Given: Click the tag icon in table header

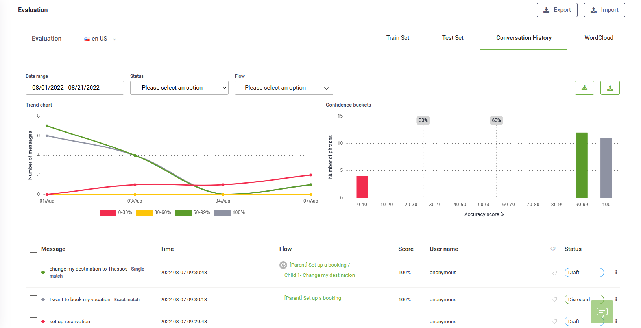Looking at the screenshot, I should [x=553, y=249].
